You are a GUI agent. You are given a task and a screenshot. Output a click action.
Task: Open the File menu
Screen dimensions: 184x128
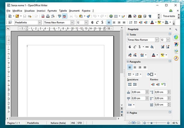point(8,11)
